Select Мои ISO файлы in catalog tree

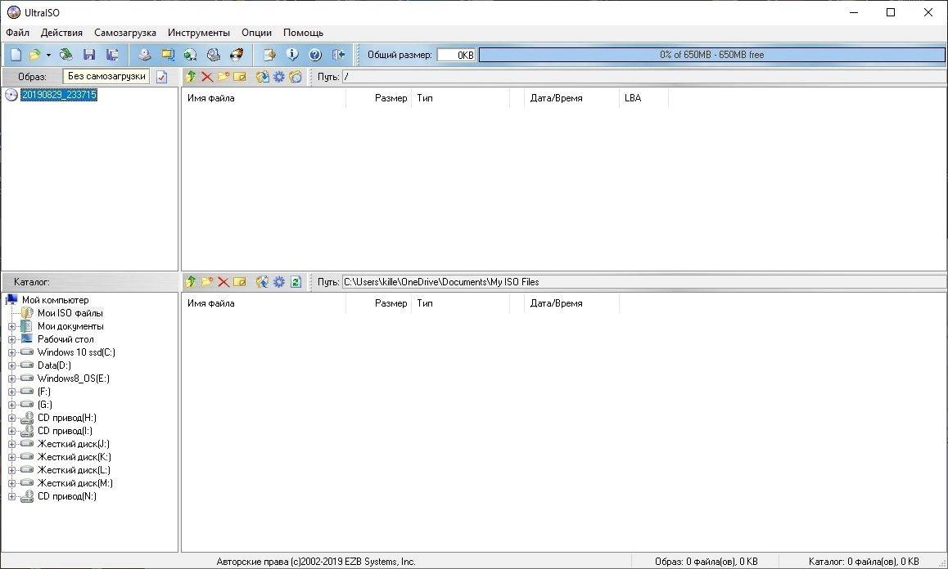point(70,313)
